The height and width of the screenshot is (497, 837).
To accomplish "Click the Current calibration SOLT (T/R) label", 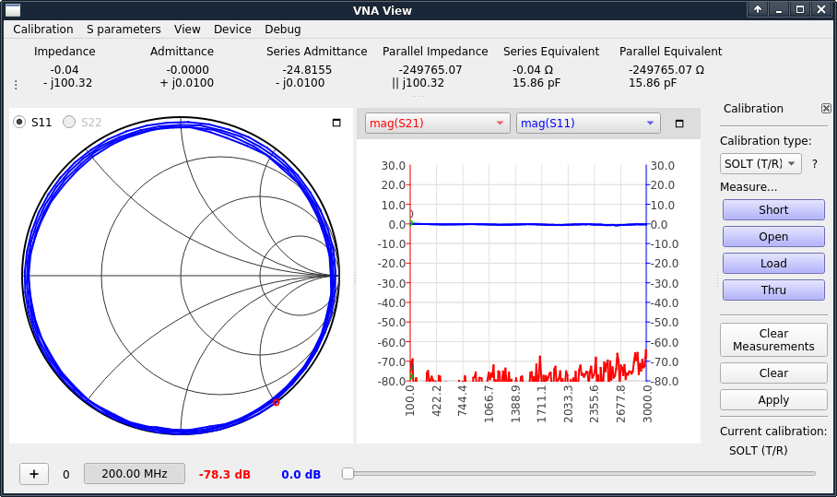I will 758,451.
